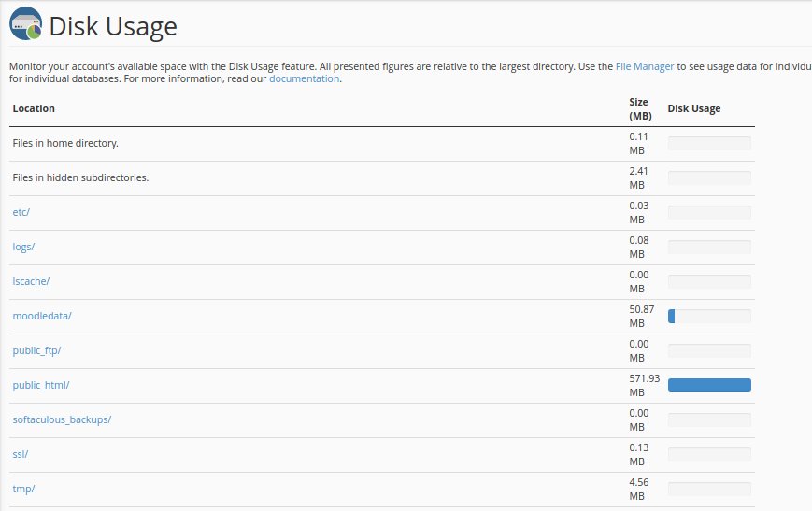Click the moodledata usage bar

point(709,317)
